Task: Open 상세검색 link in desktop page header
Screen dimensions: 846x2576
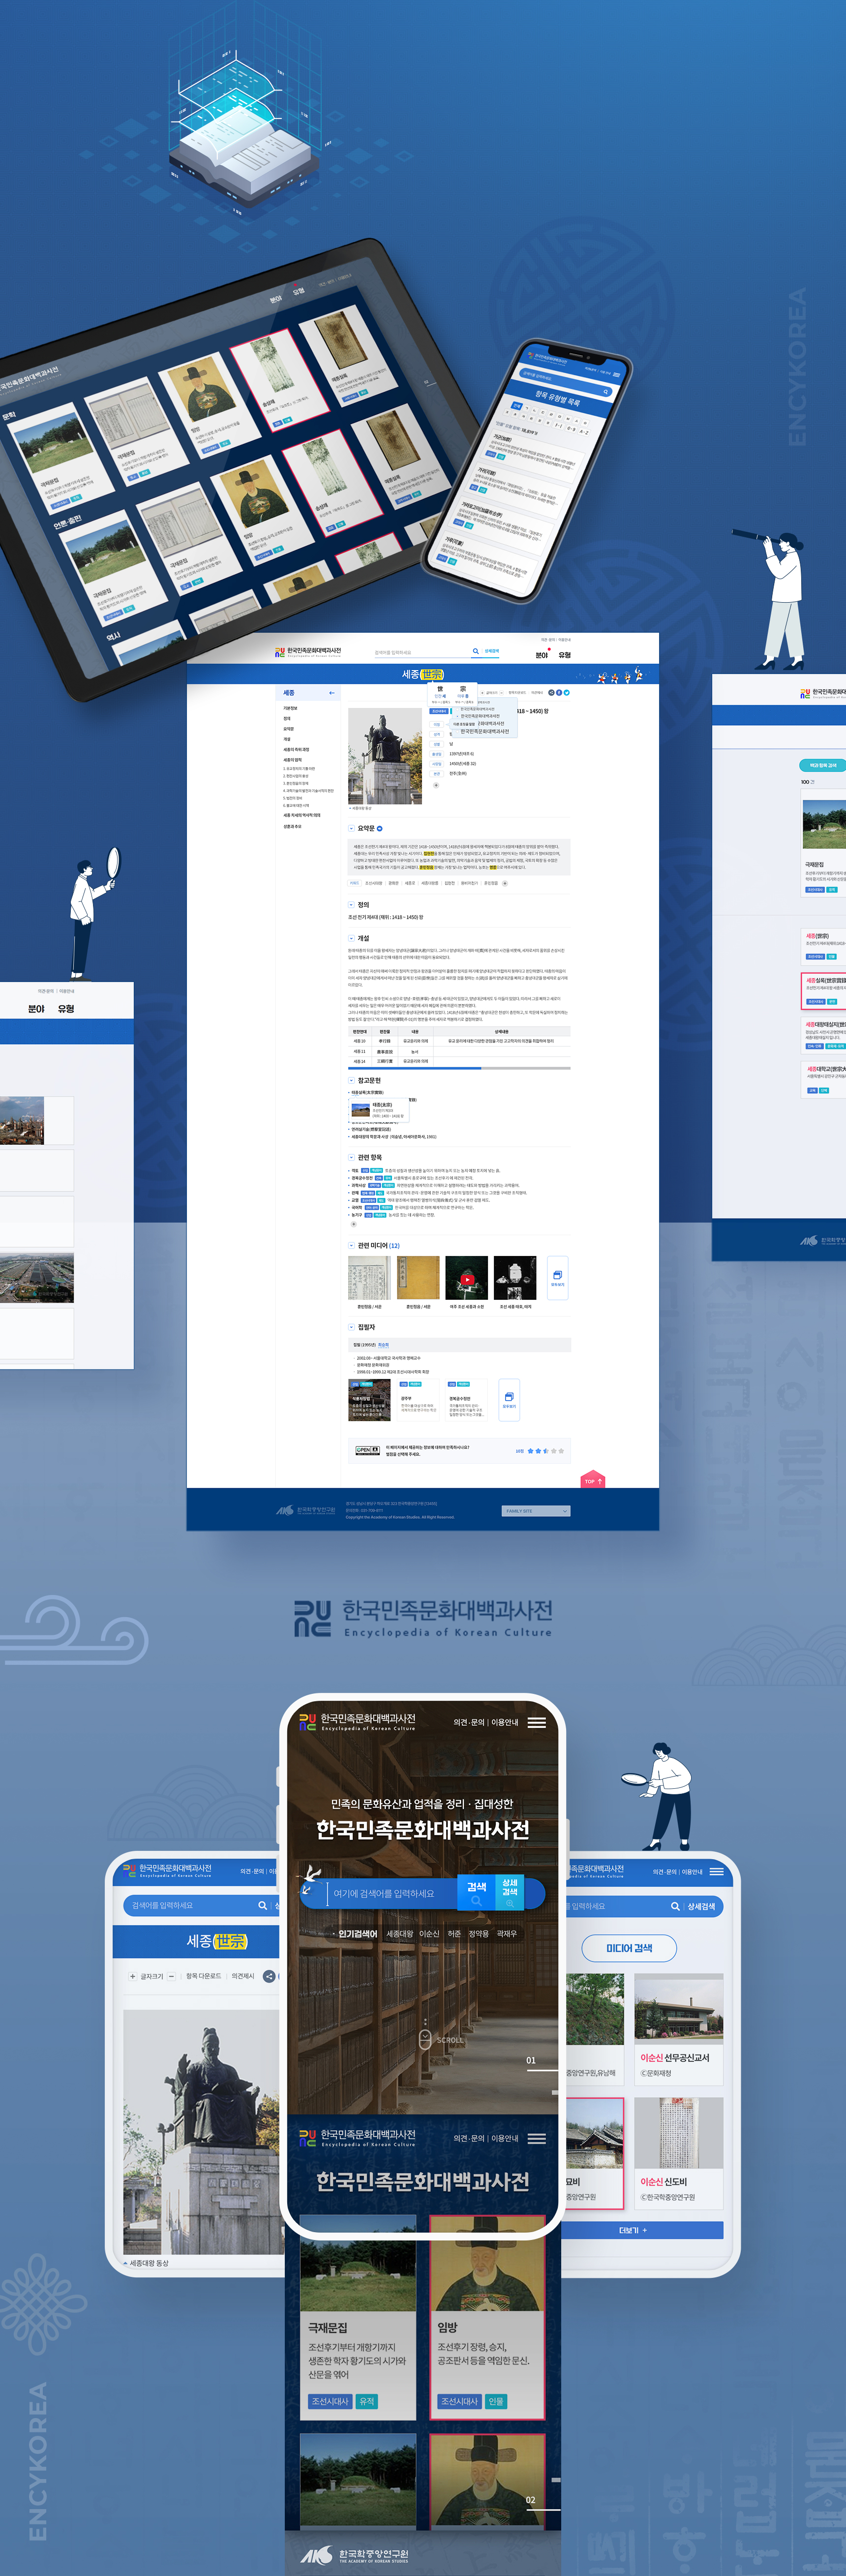Action: point(492,651)
